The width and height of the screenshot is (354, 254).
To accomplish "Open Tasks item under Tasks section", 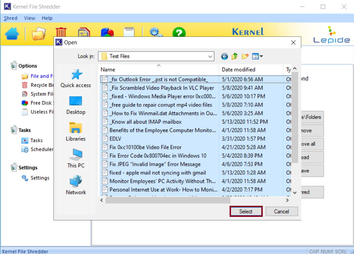I will tap(32, 140).
